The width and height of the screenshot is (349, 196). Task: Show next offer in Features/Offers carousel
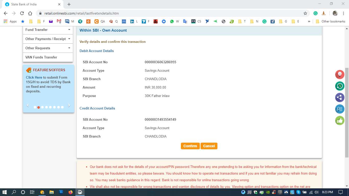(69, 105)
